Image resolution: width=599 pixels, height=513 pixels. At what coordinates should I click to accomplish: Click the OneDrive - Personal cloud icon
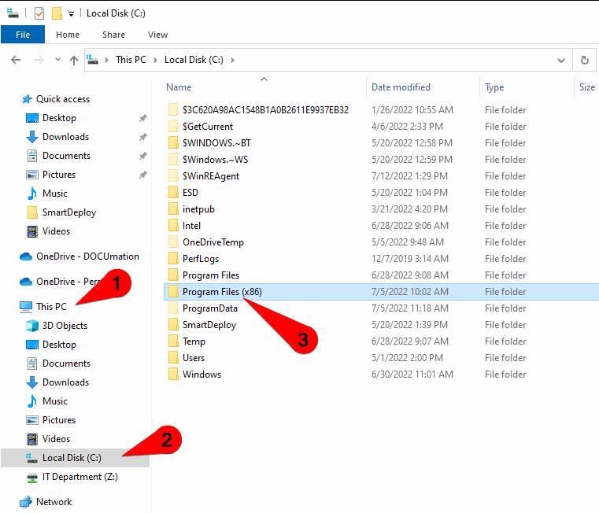(26, 282)
